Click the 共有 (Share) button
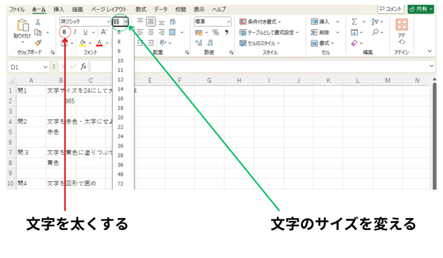Viewport: 443px width, 258px height. [x=421, y=9]
